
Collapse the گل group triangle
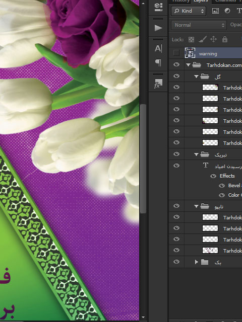tap(196, 76)
